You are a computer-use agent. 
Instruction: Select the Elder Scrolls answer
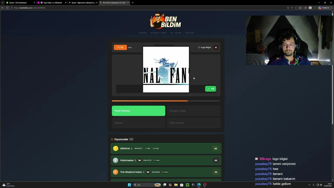point(194,123)
